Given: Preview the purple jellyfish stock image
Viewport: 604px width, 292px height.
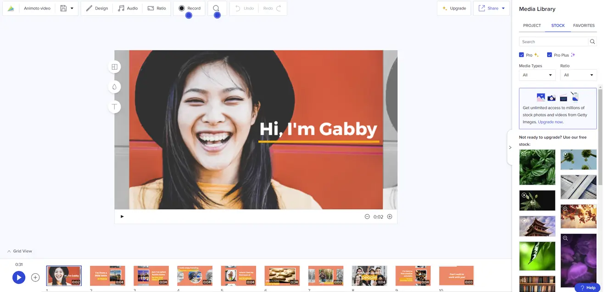Looking at the screenshot, I should [x=565, y=238].
